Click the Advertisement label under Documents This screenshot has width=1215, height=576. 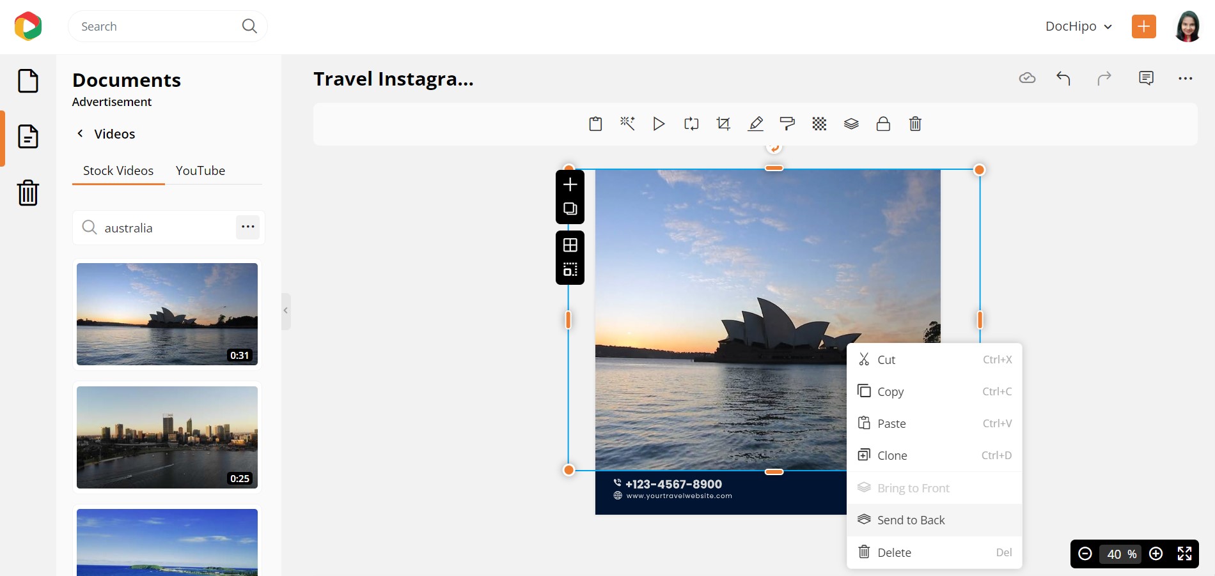pyautogui.click(x=112, y=102)
